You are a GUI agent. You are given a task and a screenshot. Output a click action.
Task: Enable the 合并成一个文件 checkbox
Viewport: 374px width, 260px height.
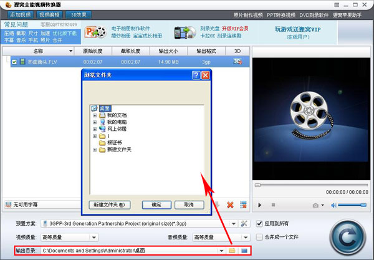tap(259, 237)
